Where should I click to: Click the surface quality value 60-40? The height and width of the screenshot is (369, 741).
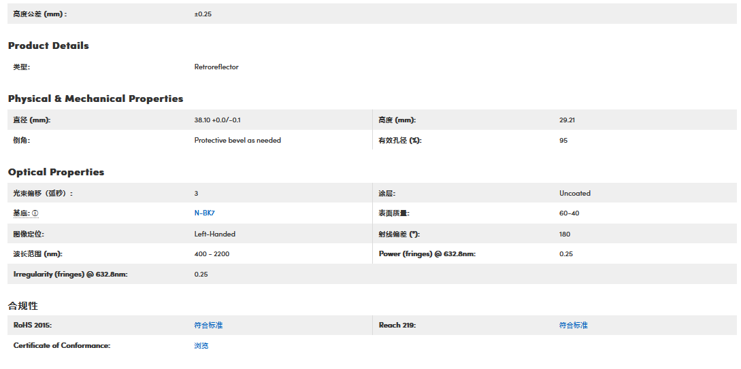570,213
